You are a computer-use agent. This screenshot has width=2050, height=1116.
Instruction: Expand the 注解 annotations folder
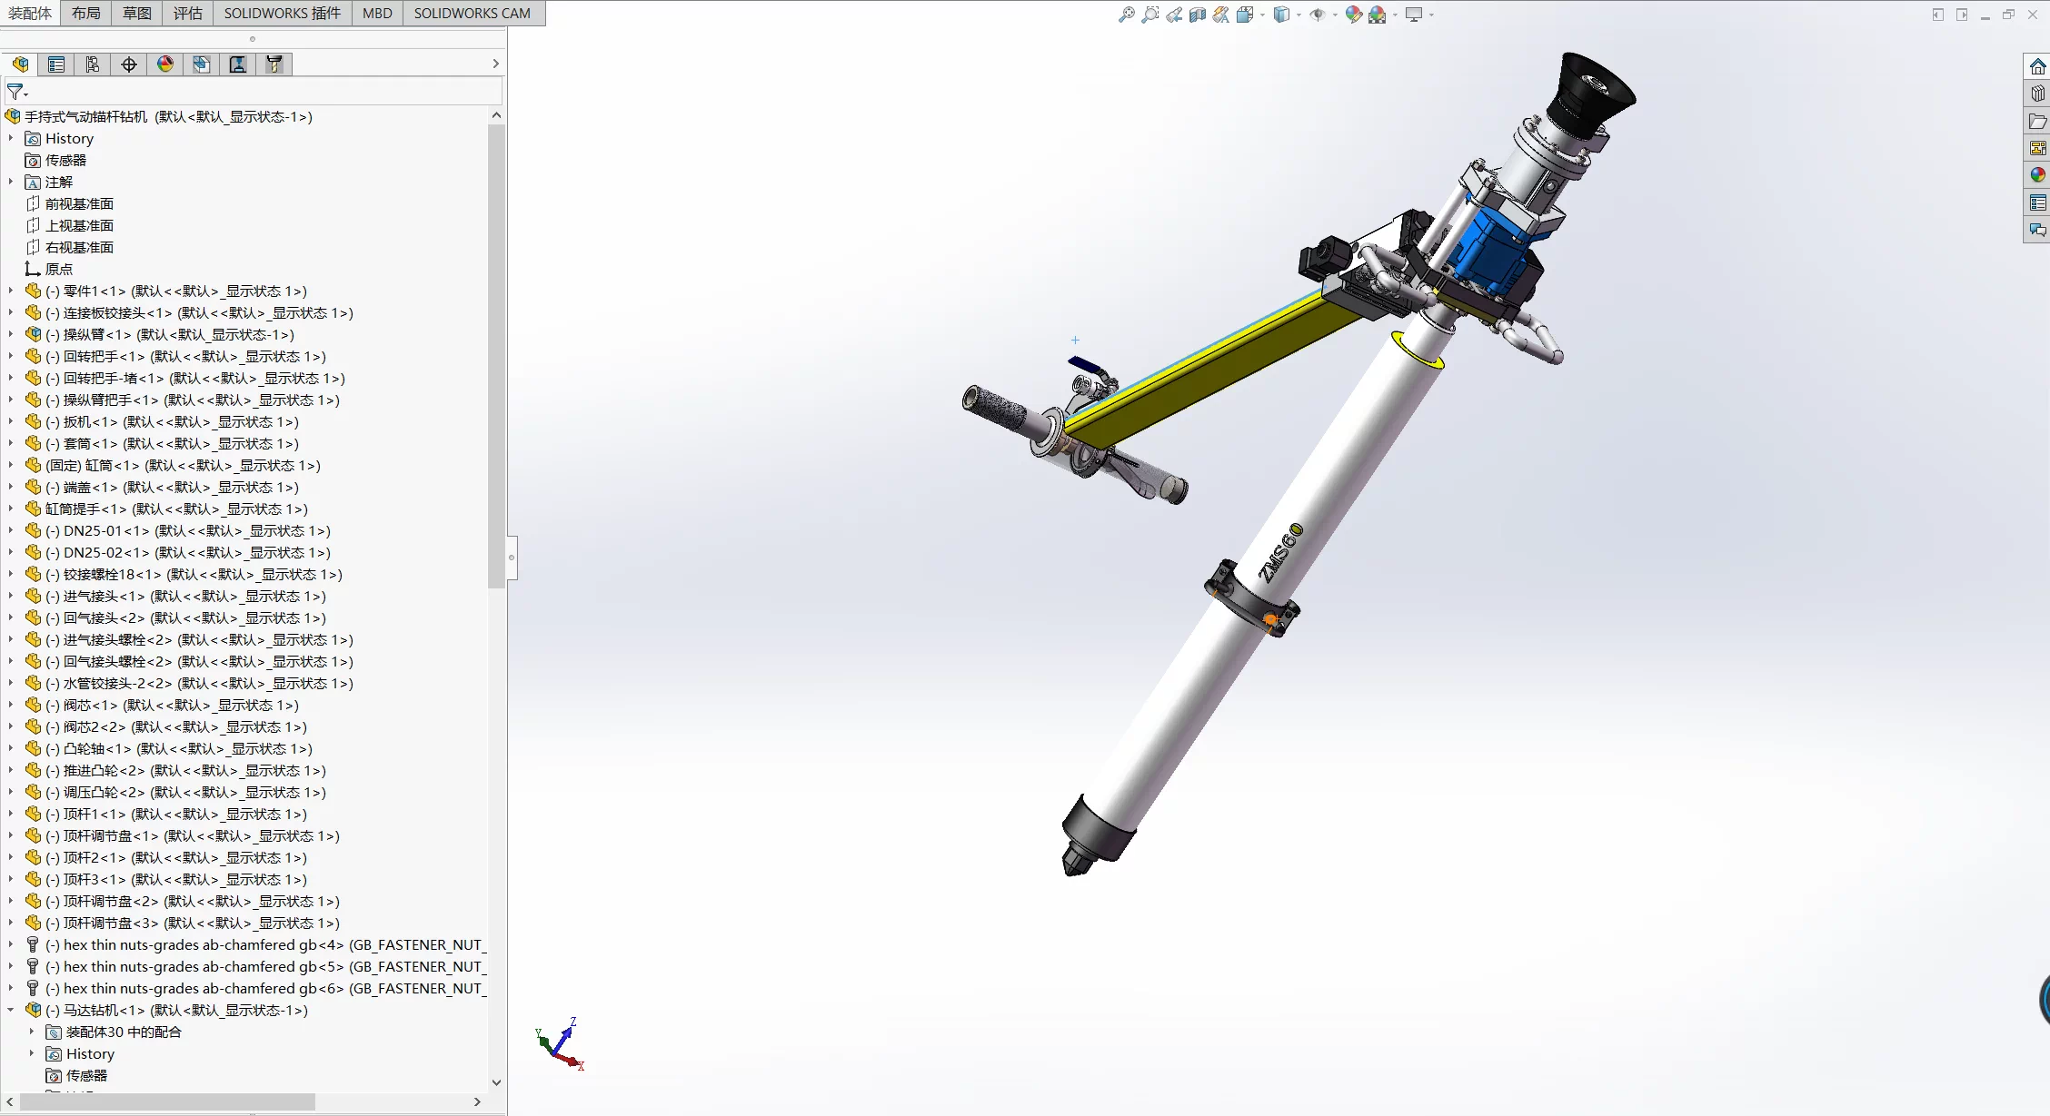pyautogui.click(x=11, y=182)
